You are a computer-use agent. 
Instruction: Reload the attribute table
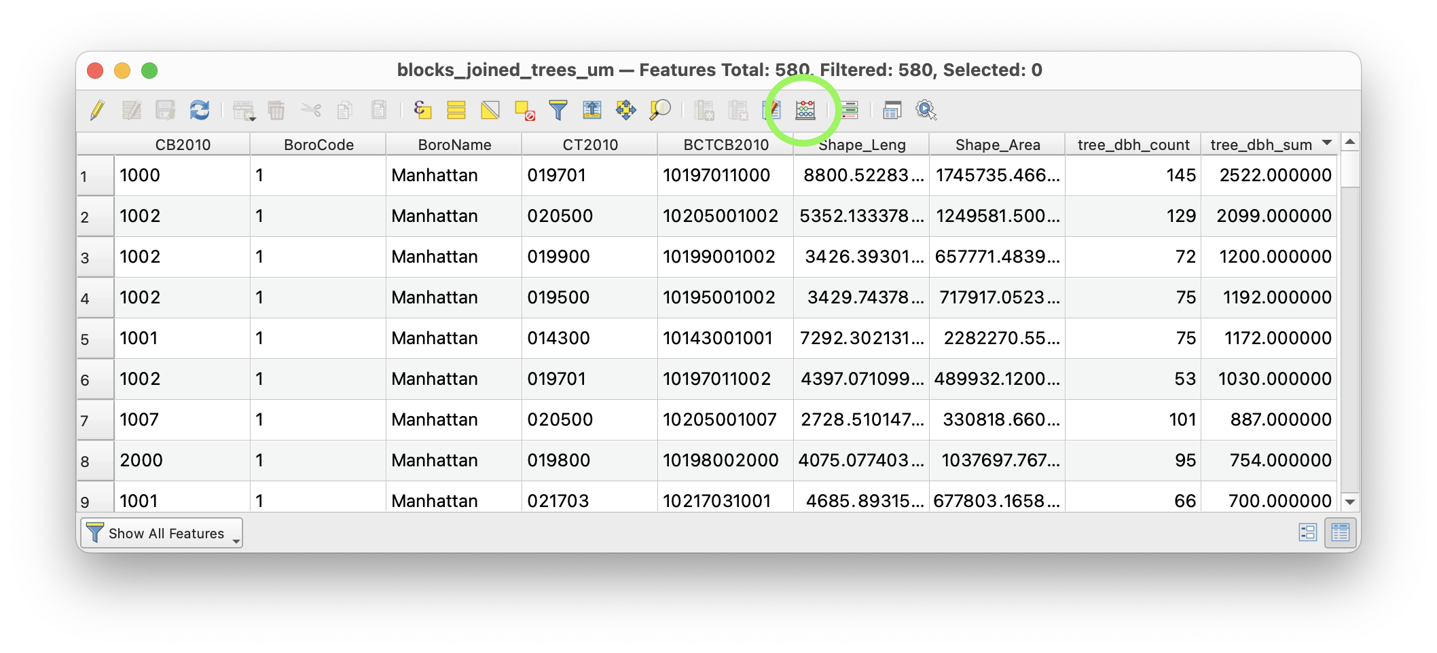click(x=200, y=110)
